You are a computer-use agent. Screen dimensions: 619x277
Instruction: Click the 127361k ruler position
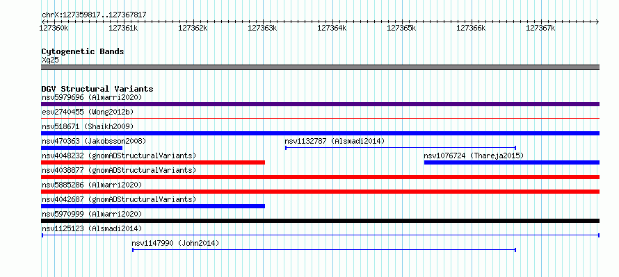124,28
